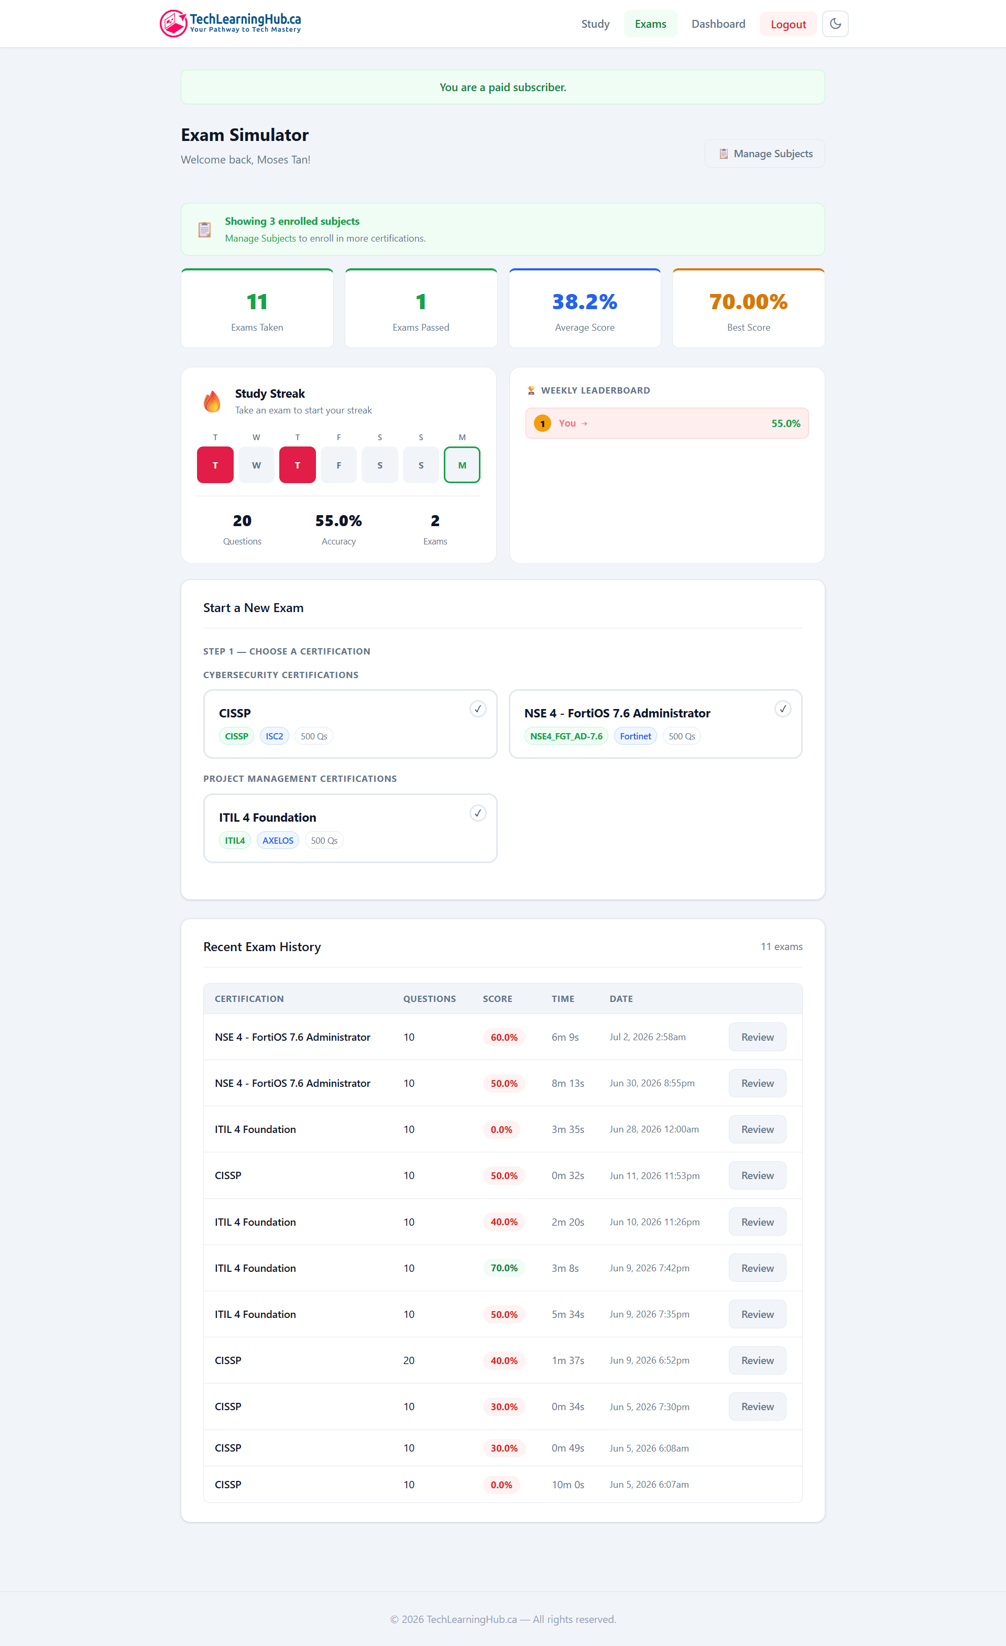Click the NSE4_FGT_AD-7.6 tag
The image size is (1006, 1646).
pos(566,736)
